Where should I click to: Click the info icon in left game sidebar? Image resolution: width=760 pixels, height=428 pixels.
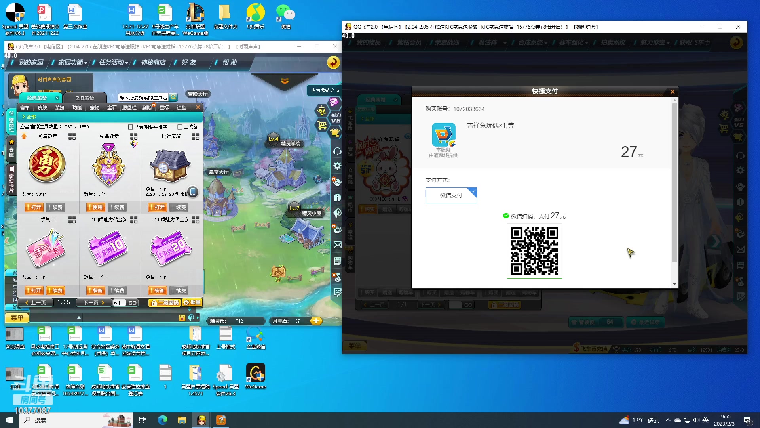click(337, 197)
